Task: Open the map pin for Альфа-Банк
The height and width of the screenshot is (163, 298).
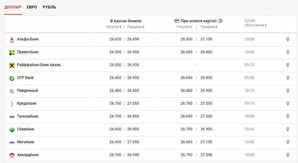Action: [288, 39]
